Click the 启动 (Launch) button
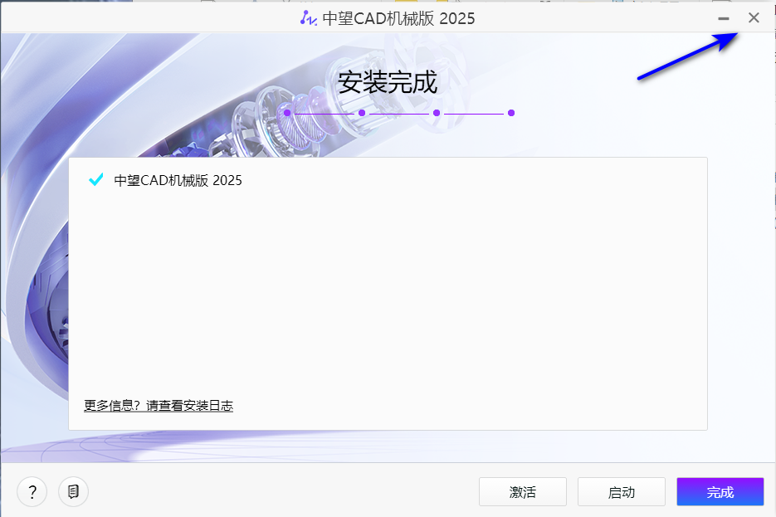 [x=621, y=492]
